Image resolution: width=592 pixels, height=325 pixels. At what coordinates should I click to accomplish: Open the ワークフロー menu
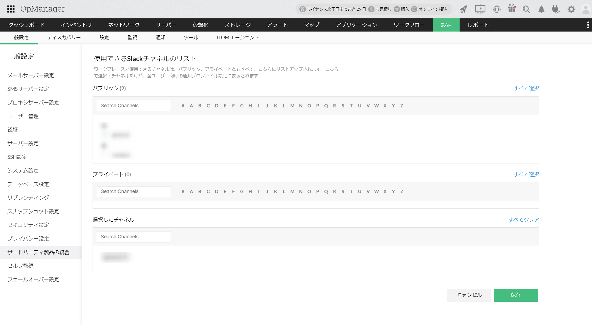tap(408, 25)
